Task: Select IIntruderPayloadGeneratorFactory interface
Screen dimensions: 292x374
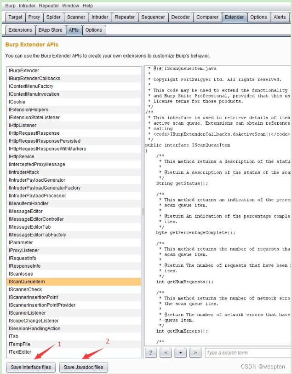Action: tap(74, 188)
